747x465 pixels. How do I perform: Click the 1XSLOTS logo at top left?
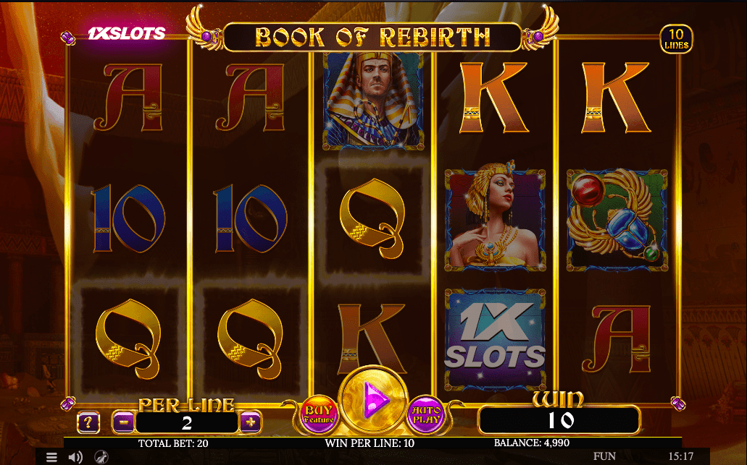click(x=127, y=33)
